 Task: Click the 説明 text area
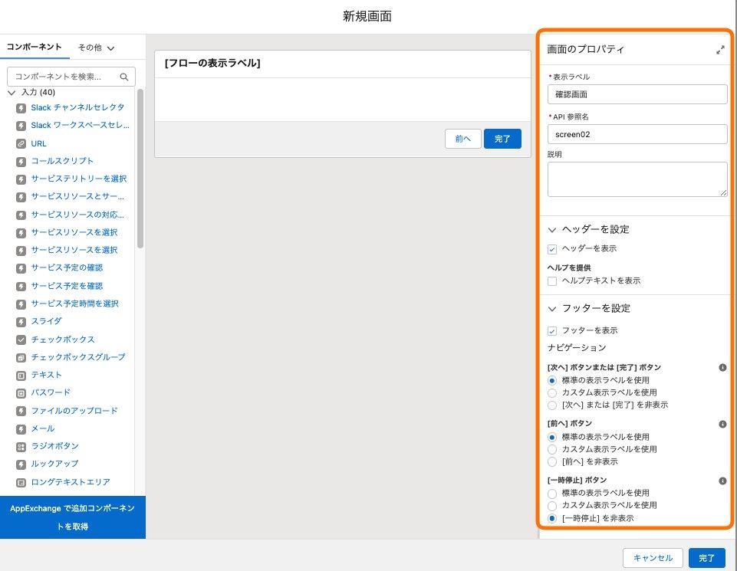637,179
